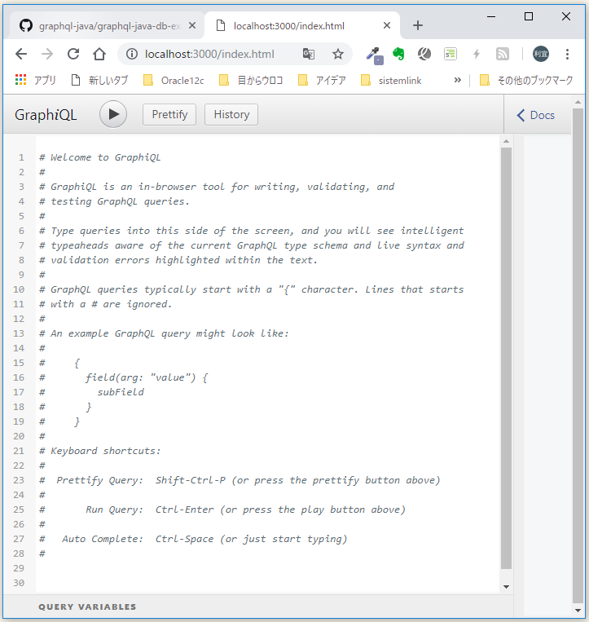Go back with the browser back arrow
589x622 pixels.
[x=21, y=54]
